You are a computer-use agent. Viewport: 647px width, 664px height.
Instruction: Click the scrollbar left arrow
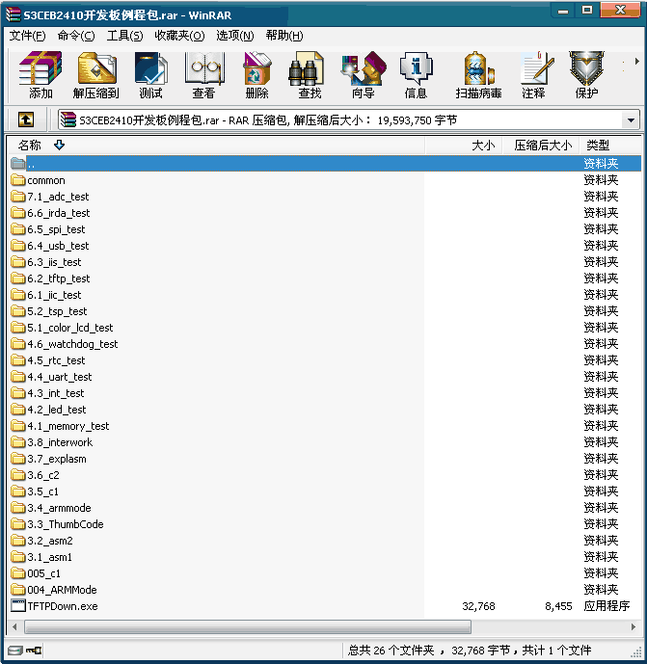click(x=14, y=626)
